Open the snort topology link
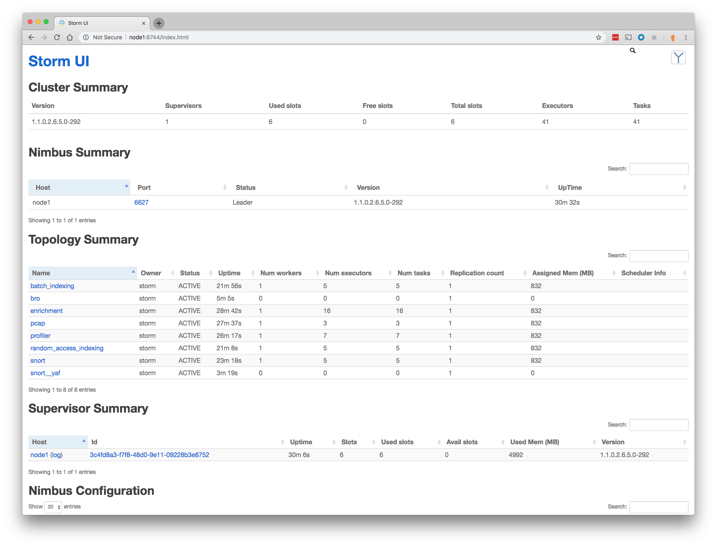The width and height of the screenshot is (717, 547). 38,360
